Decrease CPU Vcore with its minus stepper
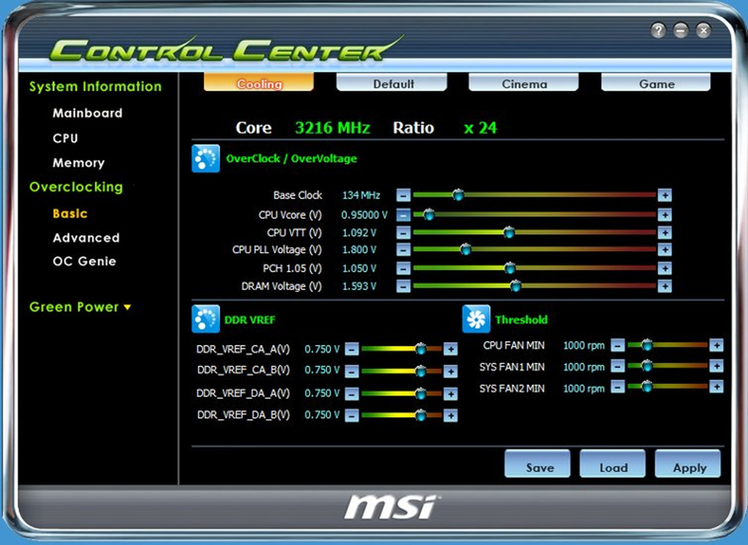 tap(403, 214)
